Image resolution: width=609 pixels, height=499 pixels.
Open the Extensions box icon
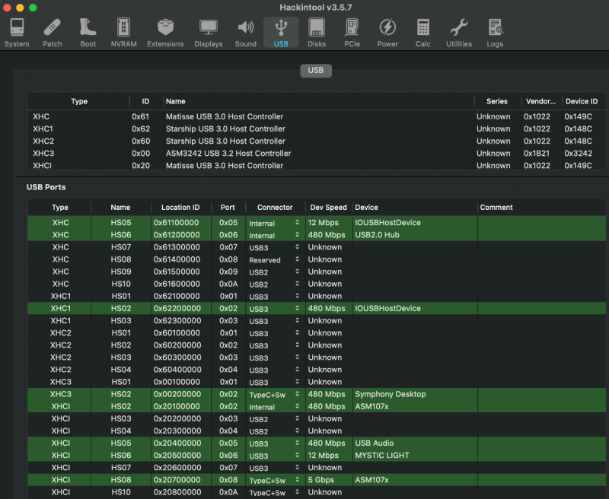(165, 32)
